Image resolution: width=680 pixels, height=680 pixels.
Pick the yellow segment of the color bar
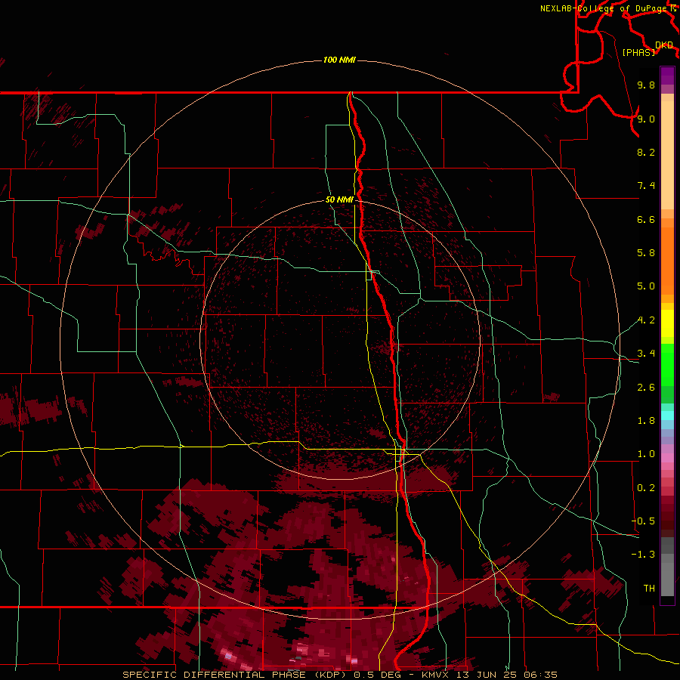coord(667,323)
